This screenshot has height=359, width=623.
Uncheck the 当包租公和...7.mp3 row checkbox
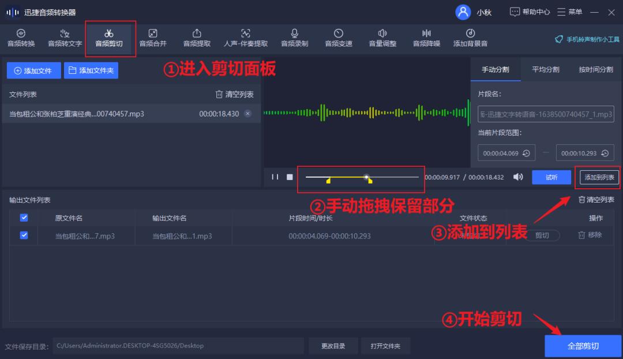click(24, 235)
